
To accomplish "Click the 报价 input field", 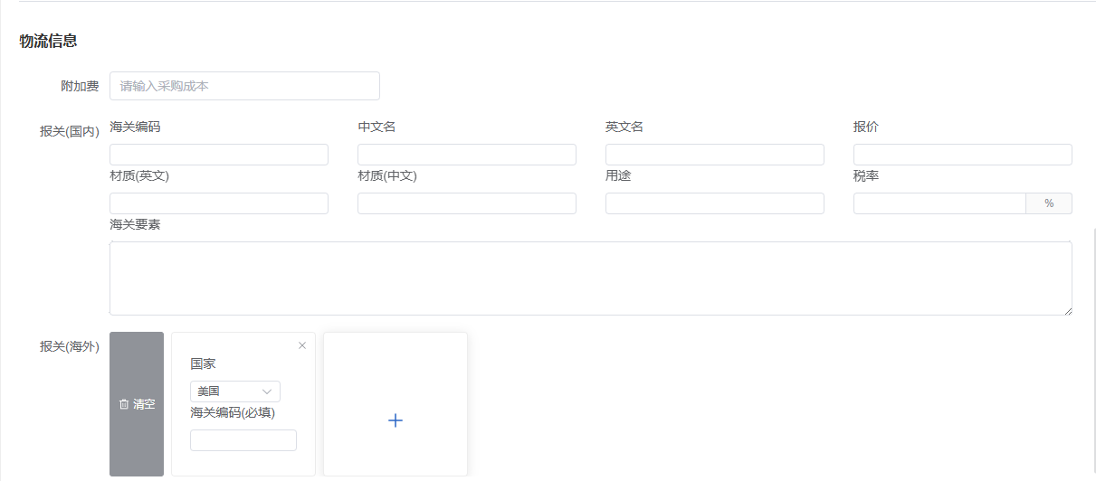I will pyautogui.click(x=963, y=155).
